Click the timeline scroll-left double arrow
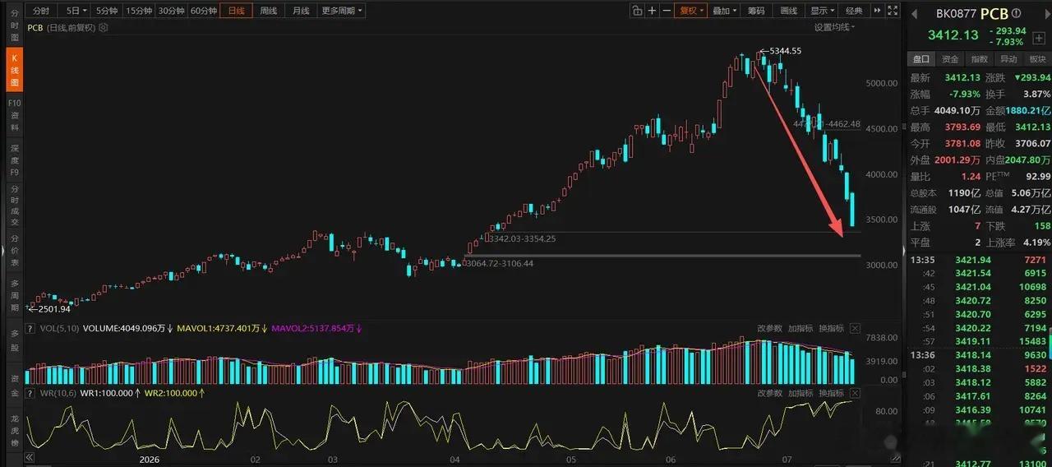Viewport: 1052px width, 467px height. click(x=31, y=457)
